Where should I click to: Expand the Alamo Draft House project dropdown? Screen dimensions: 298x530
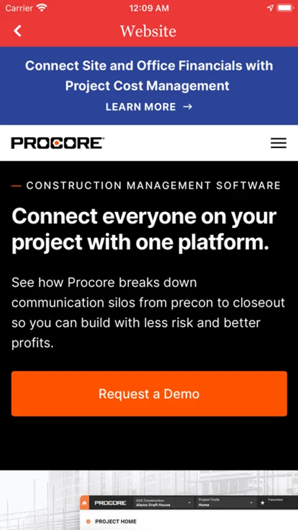point(163,503)
